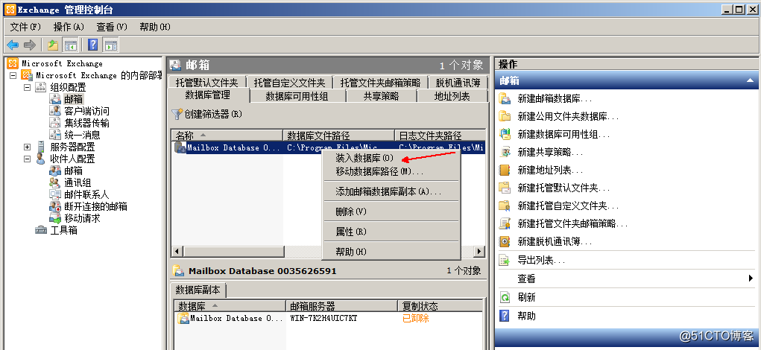Toggle the show/hide action pane icon
Screen dimensions: 761x350
tap(110, 45)
